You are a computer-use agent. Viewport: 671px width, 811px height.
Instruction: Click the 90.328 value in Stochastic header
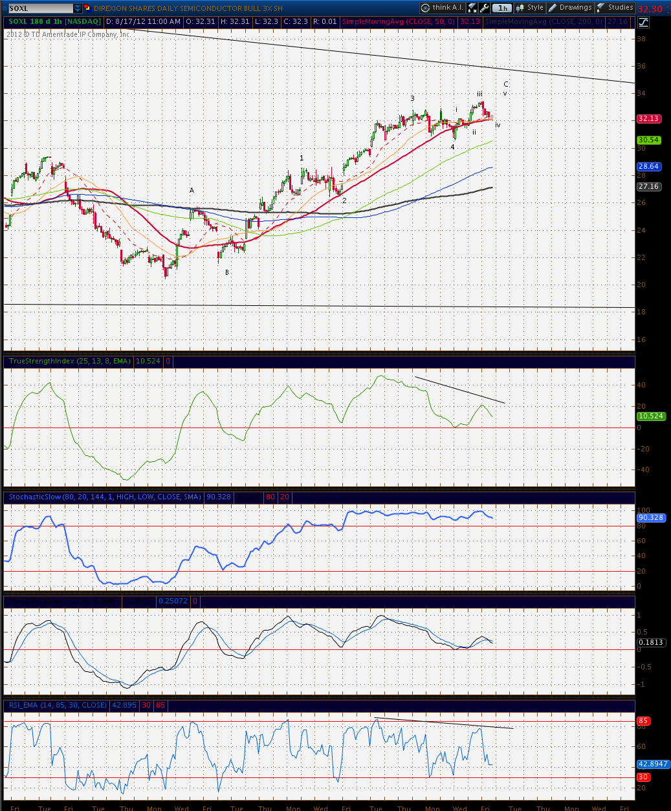tap(219, 497)
